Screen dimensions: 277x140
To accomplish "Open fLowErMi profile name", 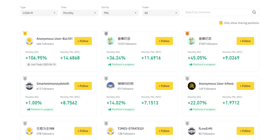I will [206, 129].
